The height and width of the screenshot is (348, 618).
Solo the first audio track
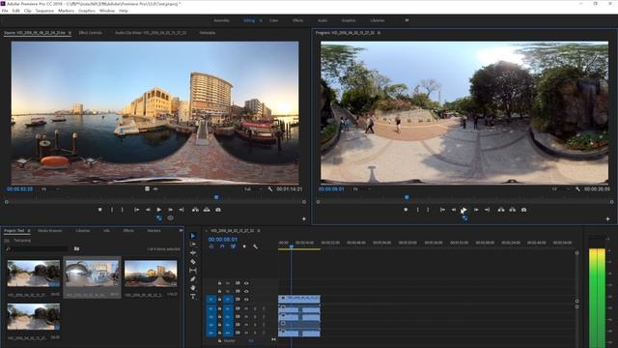click(255, 308)
